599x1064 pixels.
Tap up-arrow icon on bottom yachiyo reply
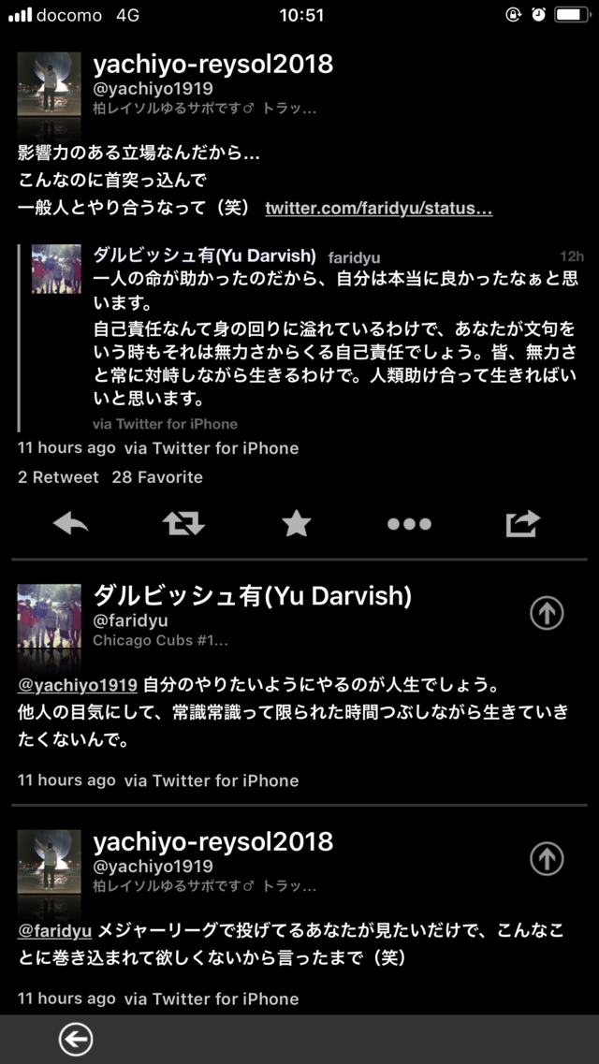coord(547,858)
